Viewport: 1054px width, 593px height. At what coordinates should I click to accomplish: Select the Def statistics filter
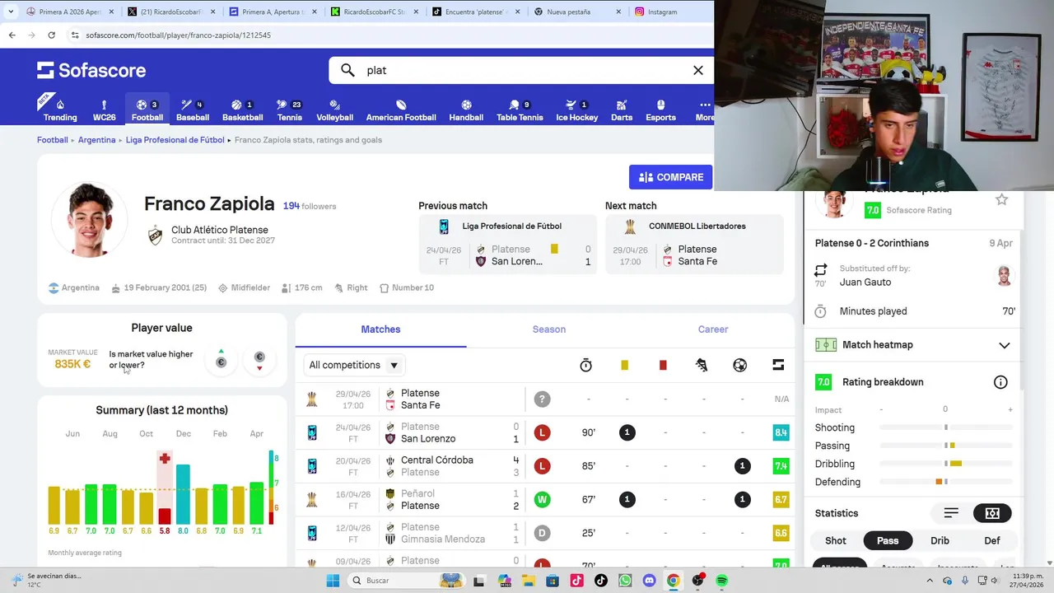[x=992, y=540]
